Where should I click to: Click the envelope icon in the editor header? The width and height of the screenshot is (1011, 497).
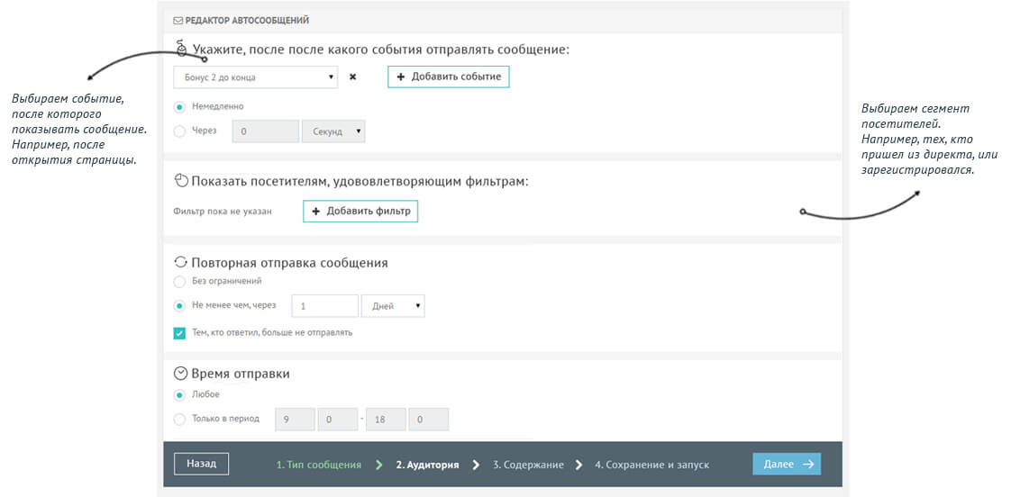pos(178,20)
